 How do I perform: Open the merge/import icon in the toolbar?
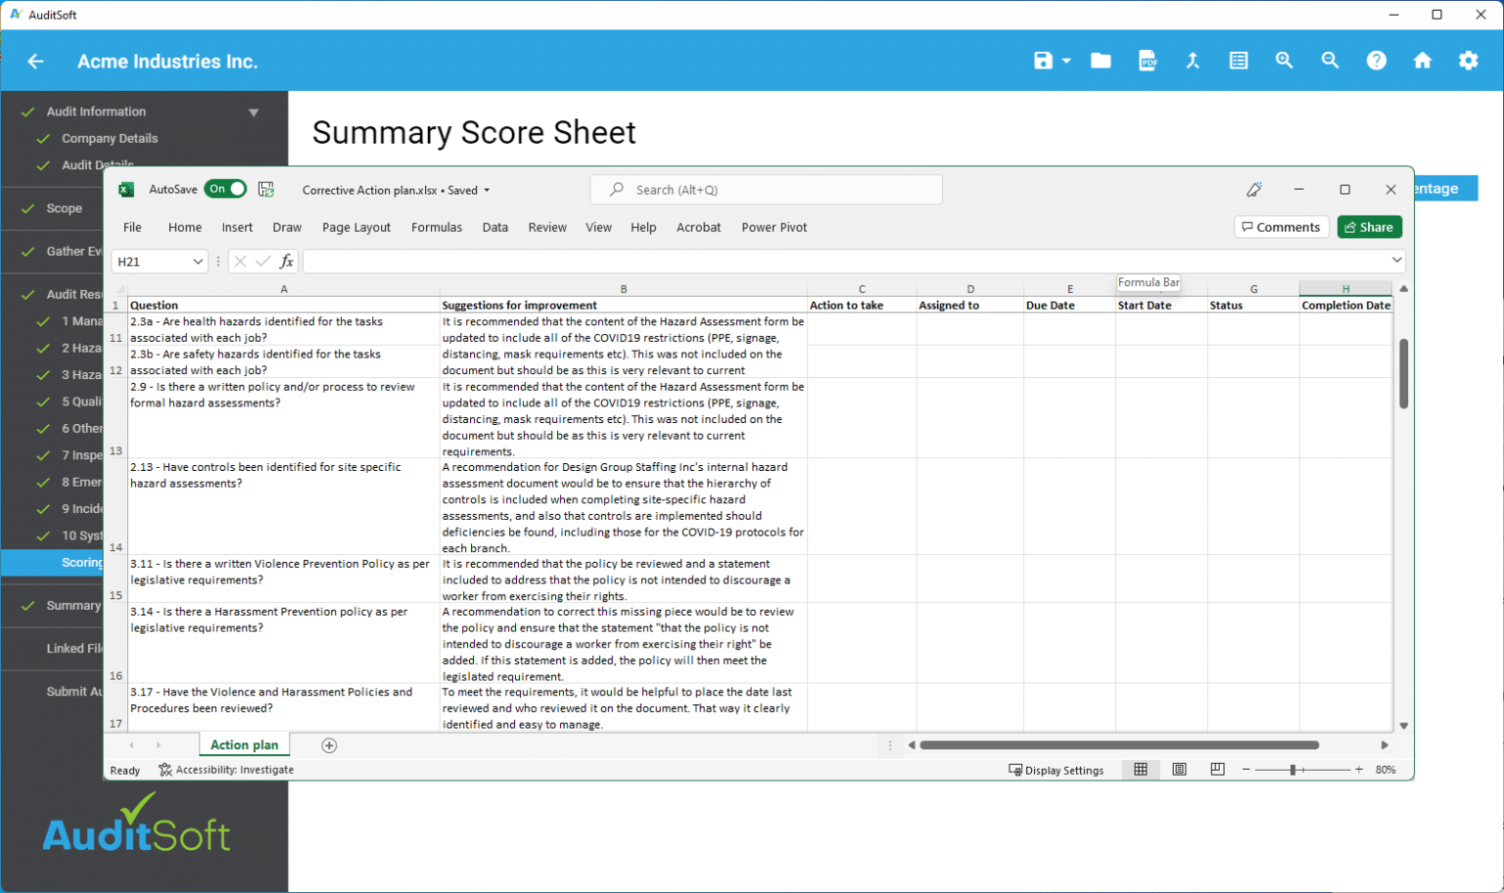[x=1193, y=60]
